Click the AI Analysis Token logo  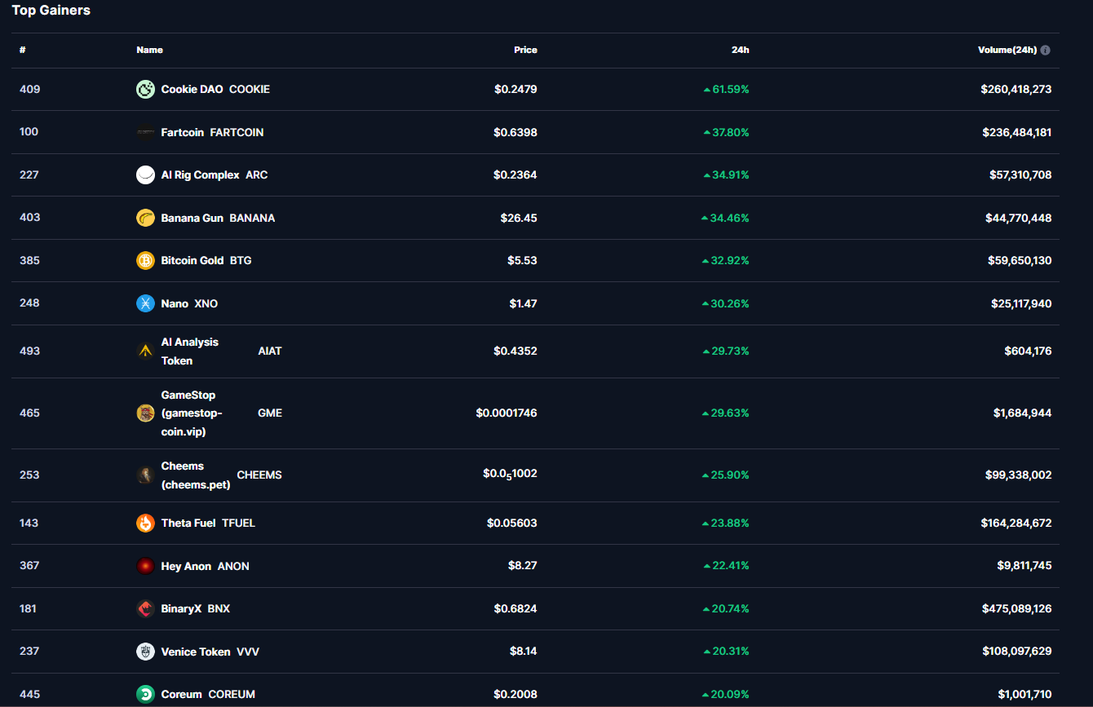(x=145, y=351)
